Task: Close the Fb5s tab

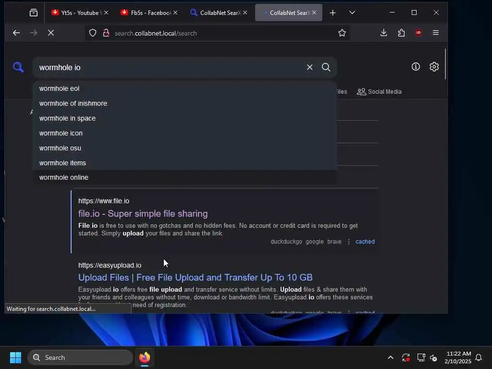Action: [175, 12]
